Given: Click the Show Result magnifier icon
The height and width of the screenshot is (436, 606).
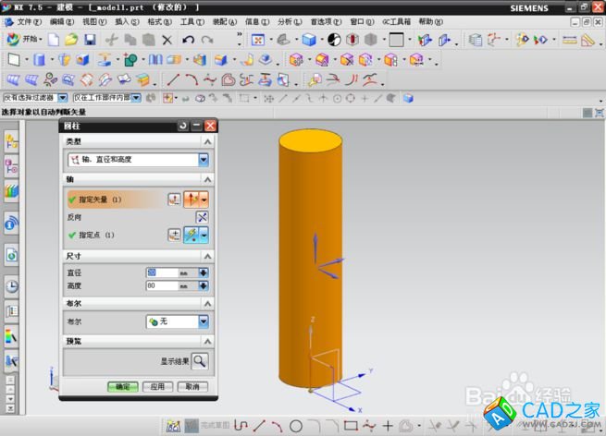Looking at the screenshot, I should click(199, 361).
